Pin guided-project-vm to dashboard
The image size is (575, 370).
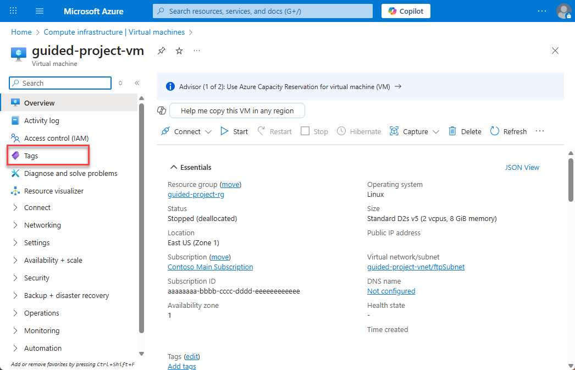[162, 51]
